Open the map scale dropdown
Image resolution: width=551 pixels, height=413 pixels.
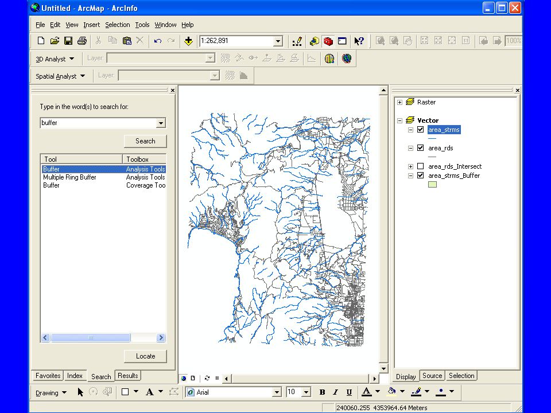pyautogui.click(x=278, y=41)
